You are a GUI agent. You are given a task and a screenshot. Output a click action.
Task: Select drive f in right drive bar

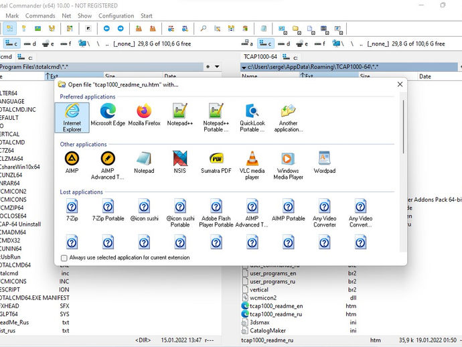coord(320,44)
